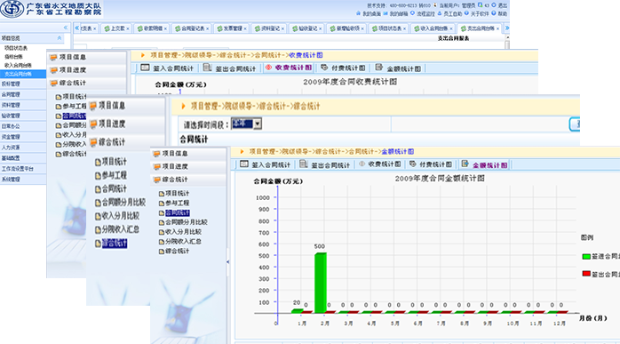Open 工作流设置平台 in main sidebar
Image resolution: width=620 pixels, height=344 pixels.
point(23,169)
